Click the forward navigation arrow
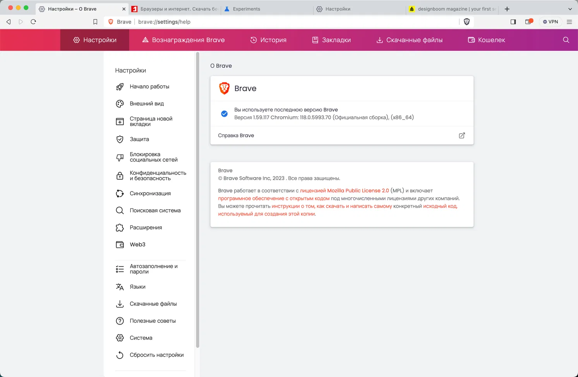578x377 pixels. pos(21,22)
